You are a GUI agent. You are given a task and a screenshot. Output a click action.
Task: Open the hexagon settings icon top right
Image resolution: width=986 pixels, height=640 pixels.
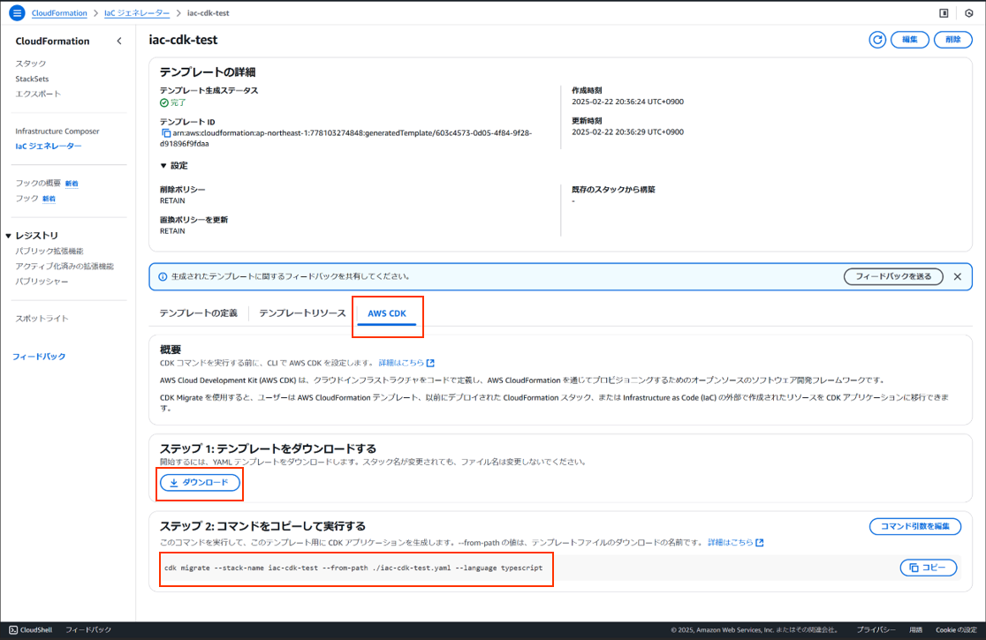[x=970, y=12]
